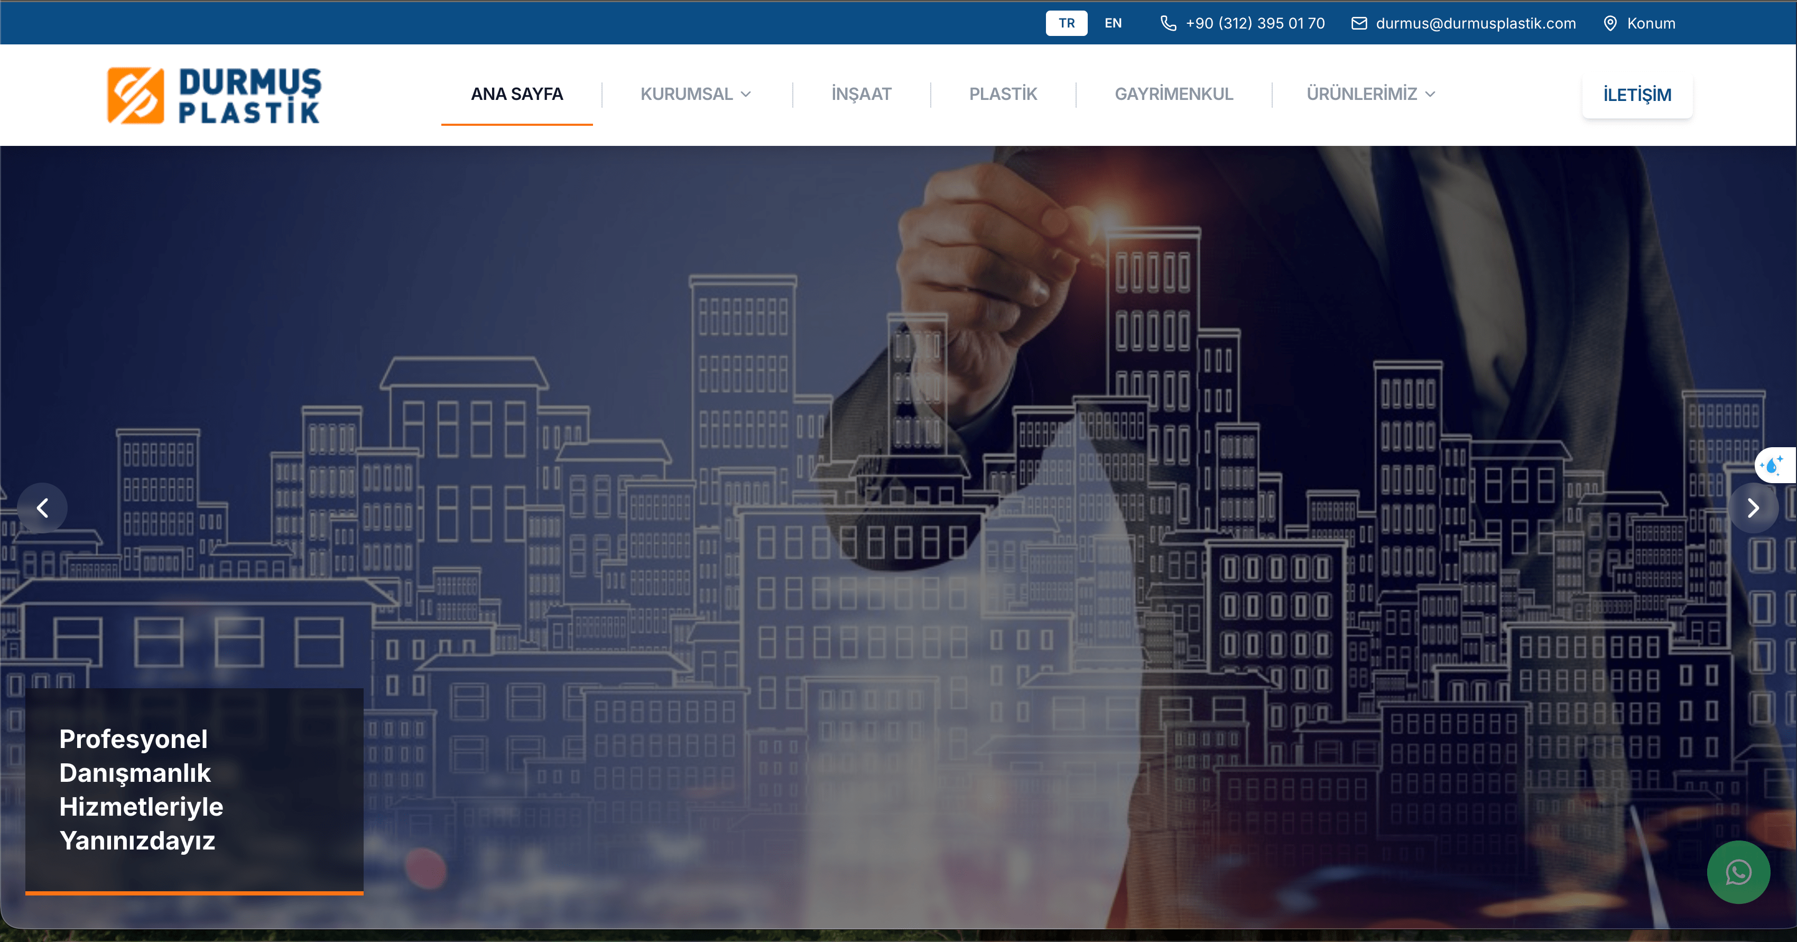Click the phone number +90 (312) 395 01 70
Viewport: 1797px width, 942px height.
[1255, 23]
